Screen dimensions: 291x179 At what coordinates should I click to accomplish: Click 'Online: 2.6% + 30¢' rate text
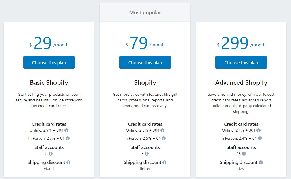pos(142,130)
